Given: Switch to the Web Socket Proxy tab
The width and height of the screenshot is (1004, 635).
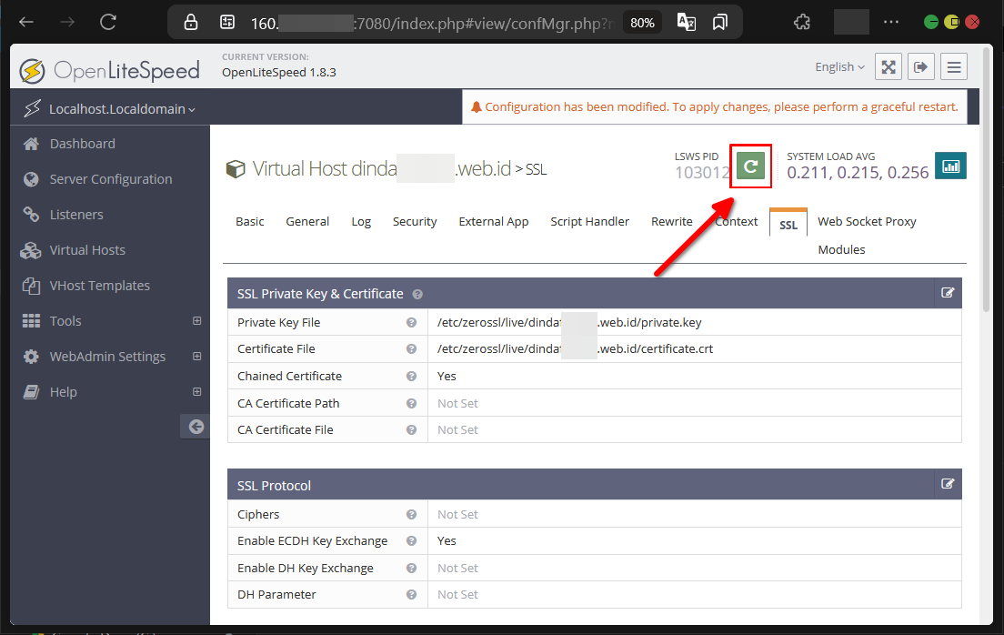Looking at the screenshot, I should coord(867,222).
